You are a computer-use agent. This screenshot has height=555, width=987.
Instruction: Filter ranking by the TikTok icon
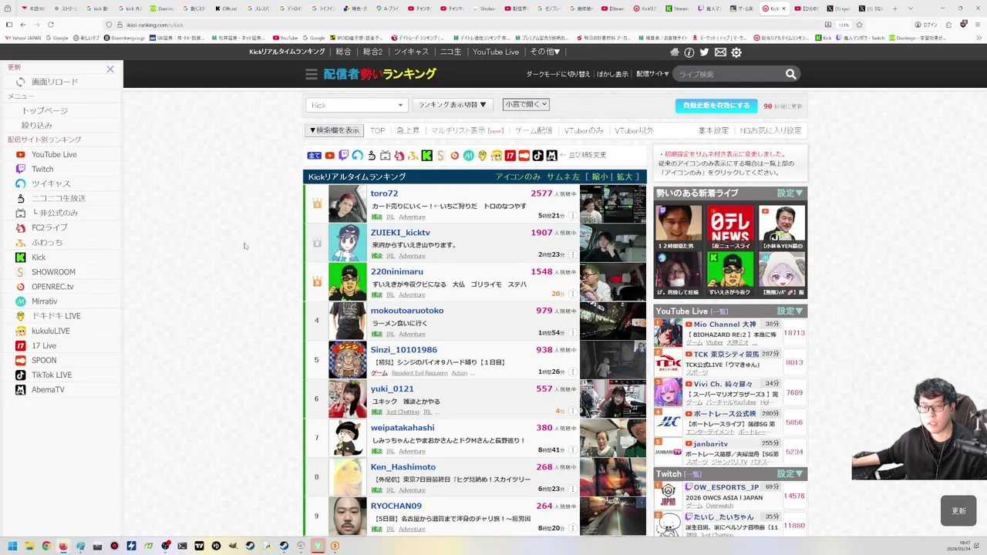[x=538, y=156]
